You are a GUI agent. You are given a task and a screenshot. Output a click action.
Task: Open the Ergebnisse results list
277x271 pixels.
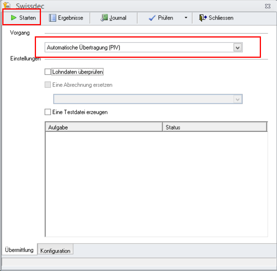pyautogui.click(x=66, y=18)
